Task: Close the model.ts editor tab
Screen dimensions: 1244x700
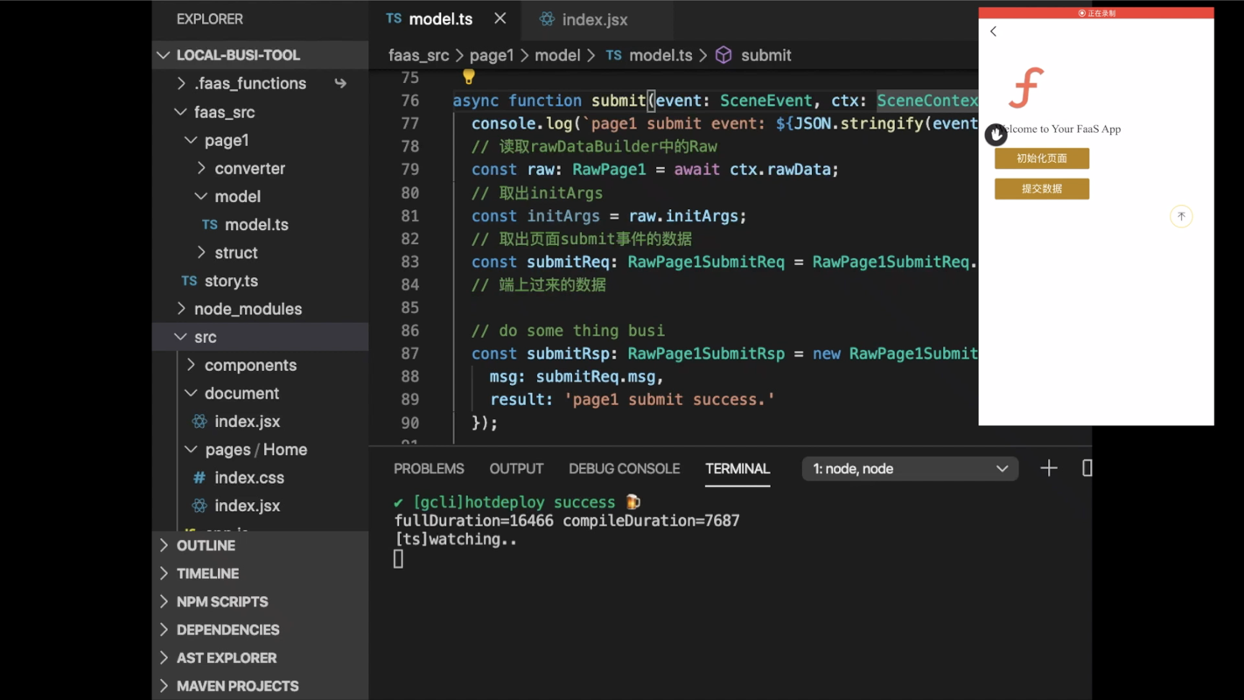Action: (500, 18)
